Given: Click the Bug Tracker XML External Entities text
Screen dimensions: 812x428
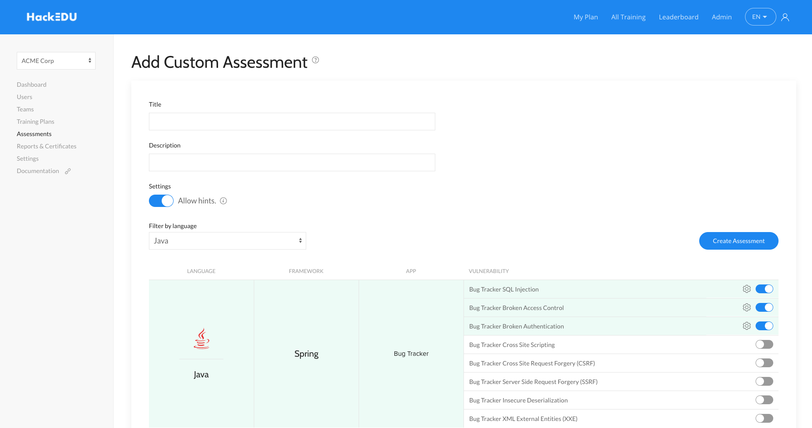Looking at the screenshot, I should click(523, 419).
